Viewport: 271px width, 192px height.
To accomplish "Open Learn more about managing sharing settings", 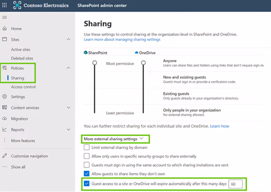I will pyautogui.click(x=122, y=40).
